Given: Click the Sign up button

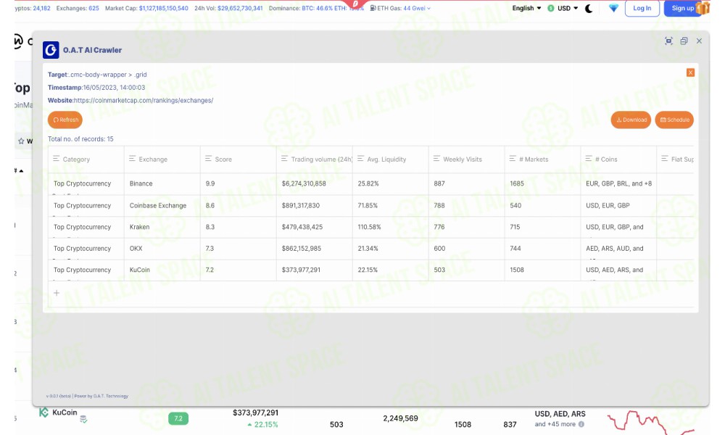Looking at the screenshot, I should pyautogui.click(x=682, y=8).
